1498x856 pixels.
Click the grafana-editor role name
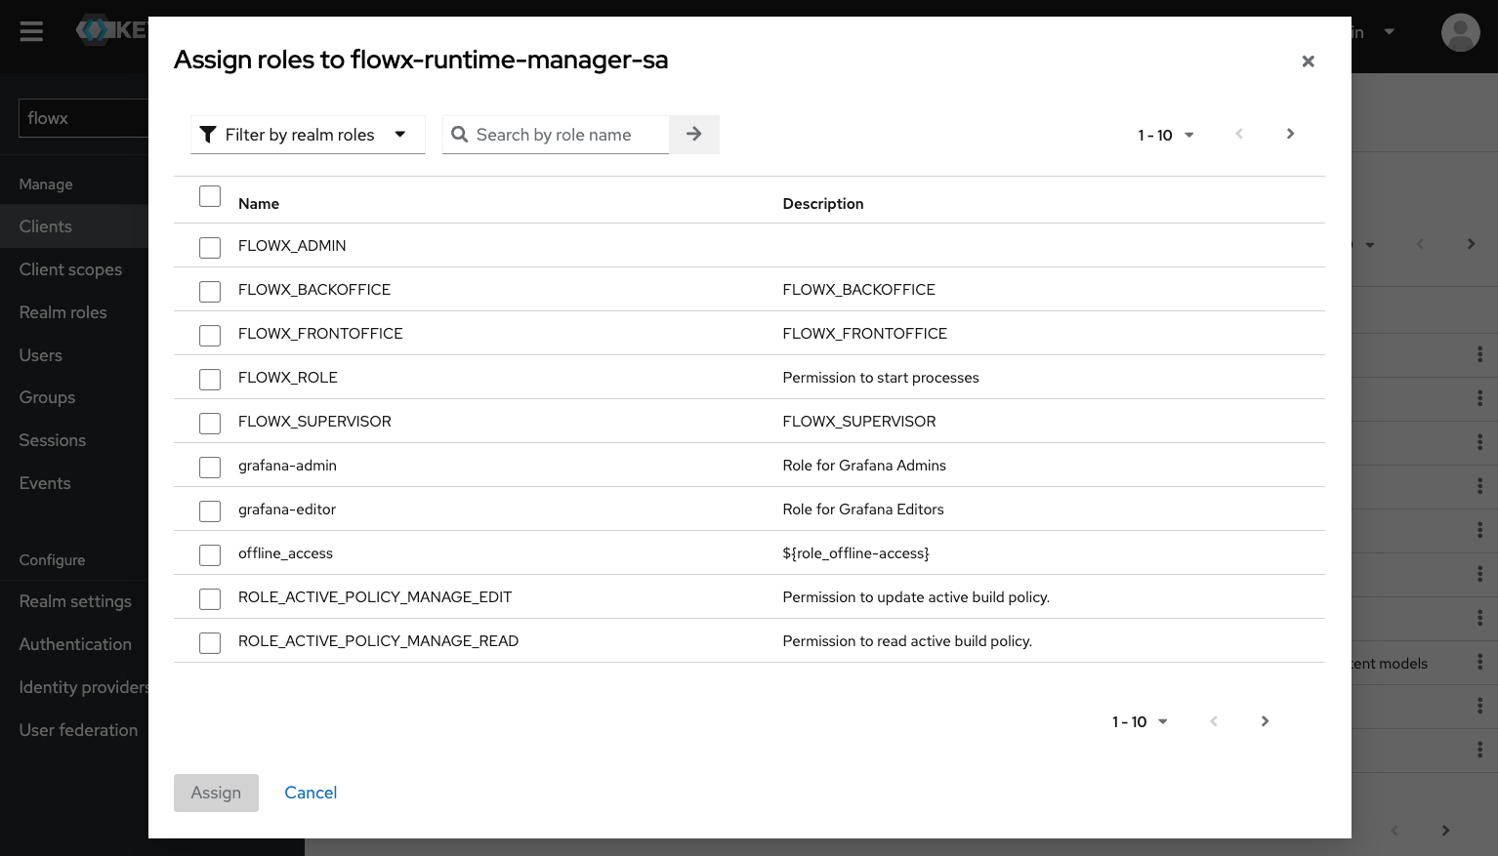coord(287,510)
